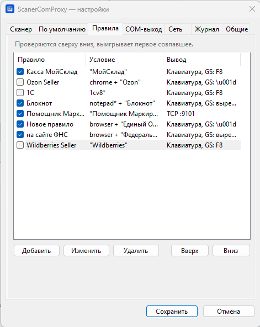This screenshot has height=327, width=260.
Task: Select the на сайте ФНС rule name
Action: click(x=47, y=135)
